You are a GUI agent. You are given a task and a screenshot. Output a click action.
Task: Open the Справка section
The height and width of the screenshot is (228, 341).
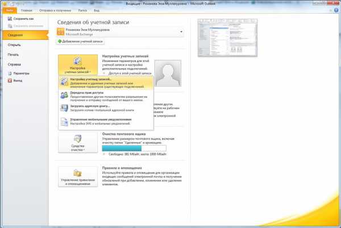14,64
